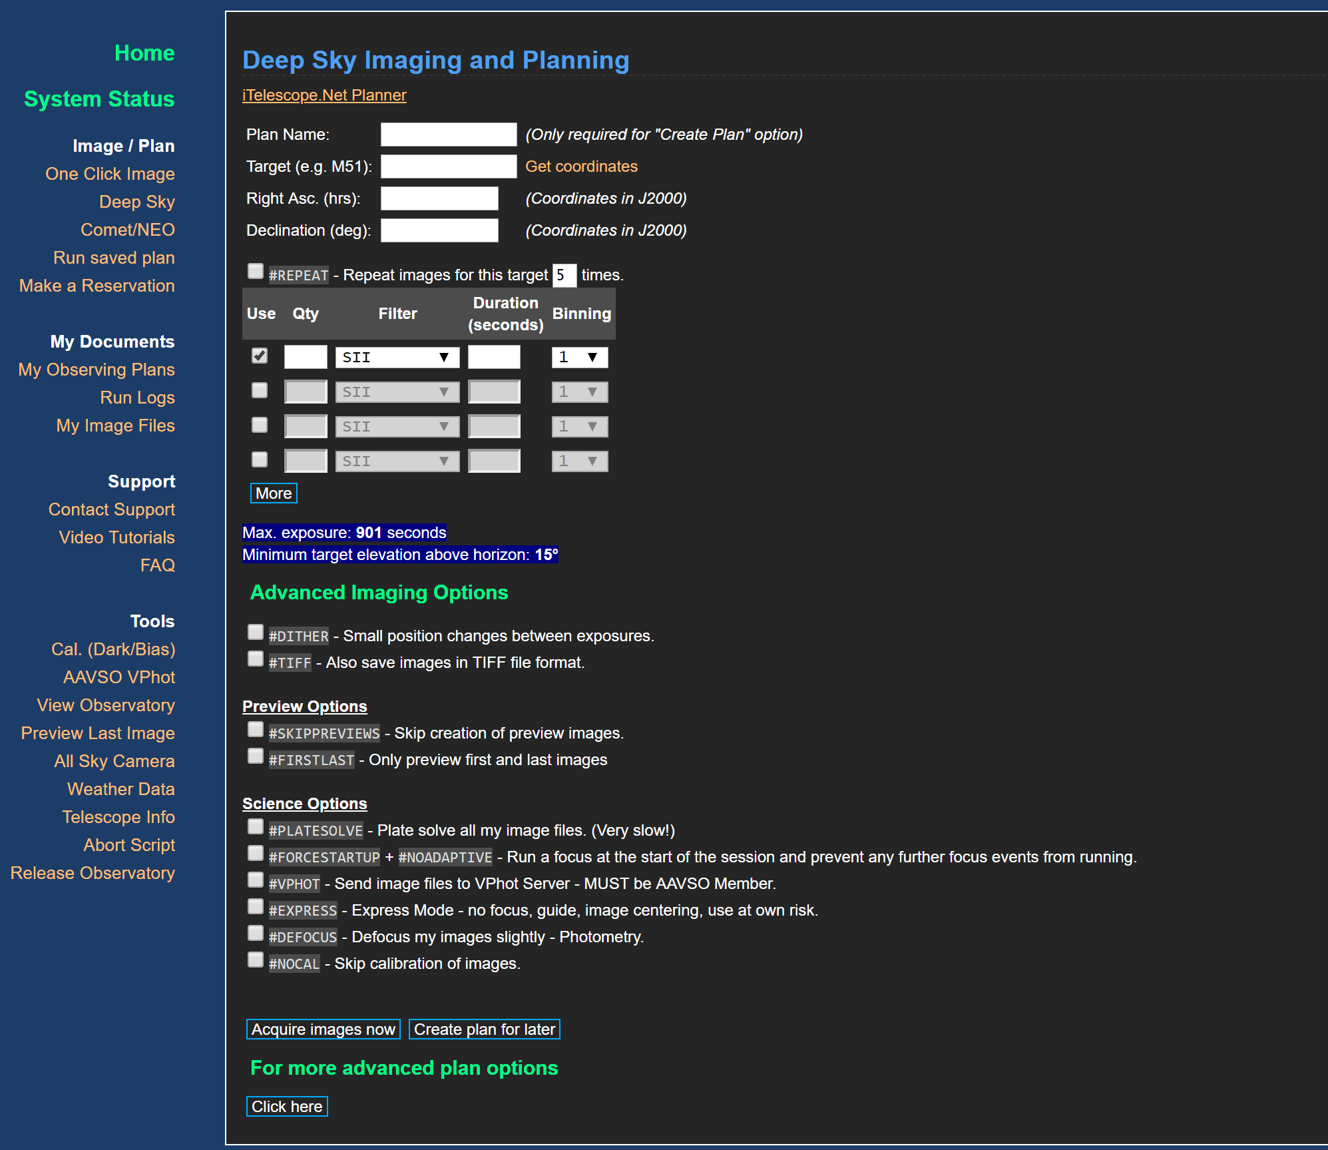Image resolution: width=1328 pixels, height=1150 pixels.
Task: Check #SKIPPREVIEWS preview option
Action: 256,730
